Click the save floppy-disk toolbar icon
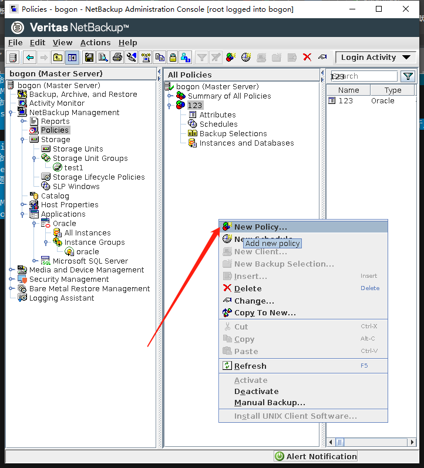424x468 pixels. [89, 58]
